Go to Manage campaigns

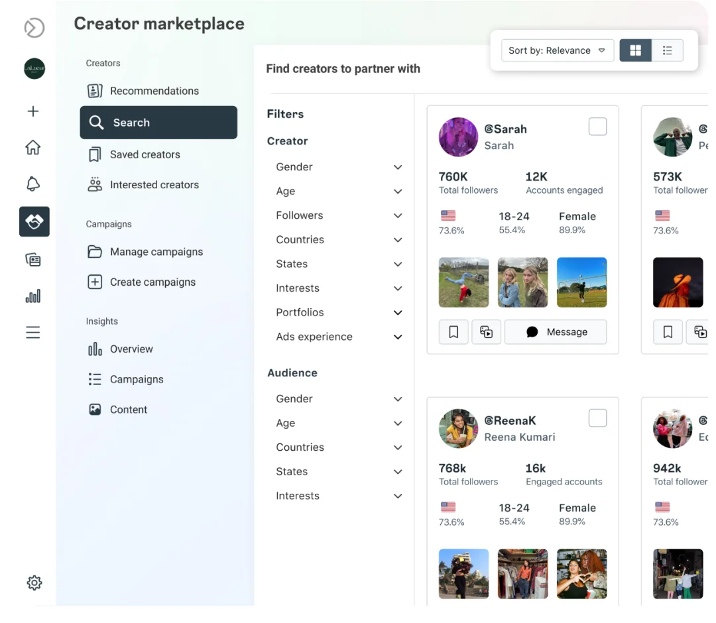tap(156, 252)
